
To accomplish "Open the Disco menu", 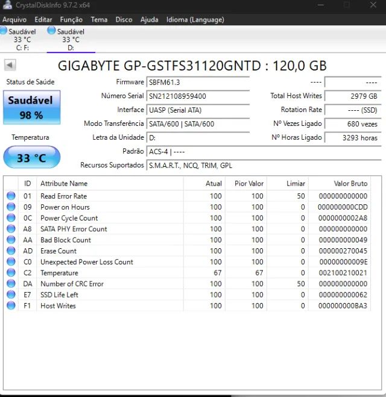I will click(124, 19).
